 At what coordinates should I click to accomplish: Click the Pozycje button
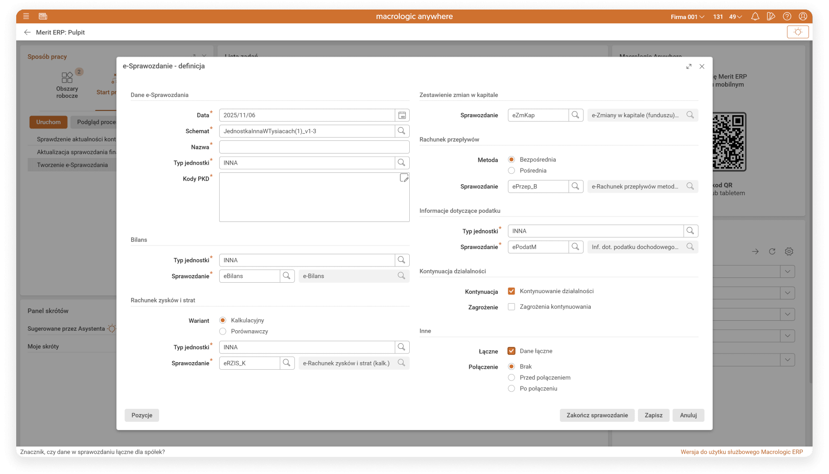[x=142, y=415]
